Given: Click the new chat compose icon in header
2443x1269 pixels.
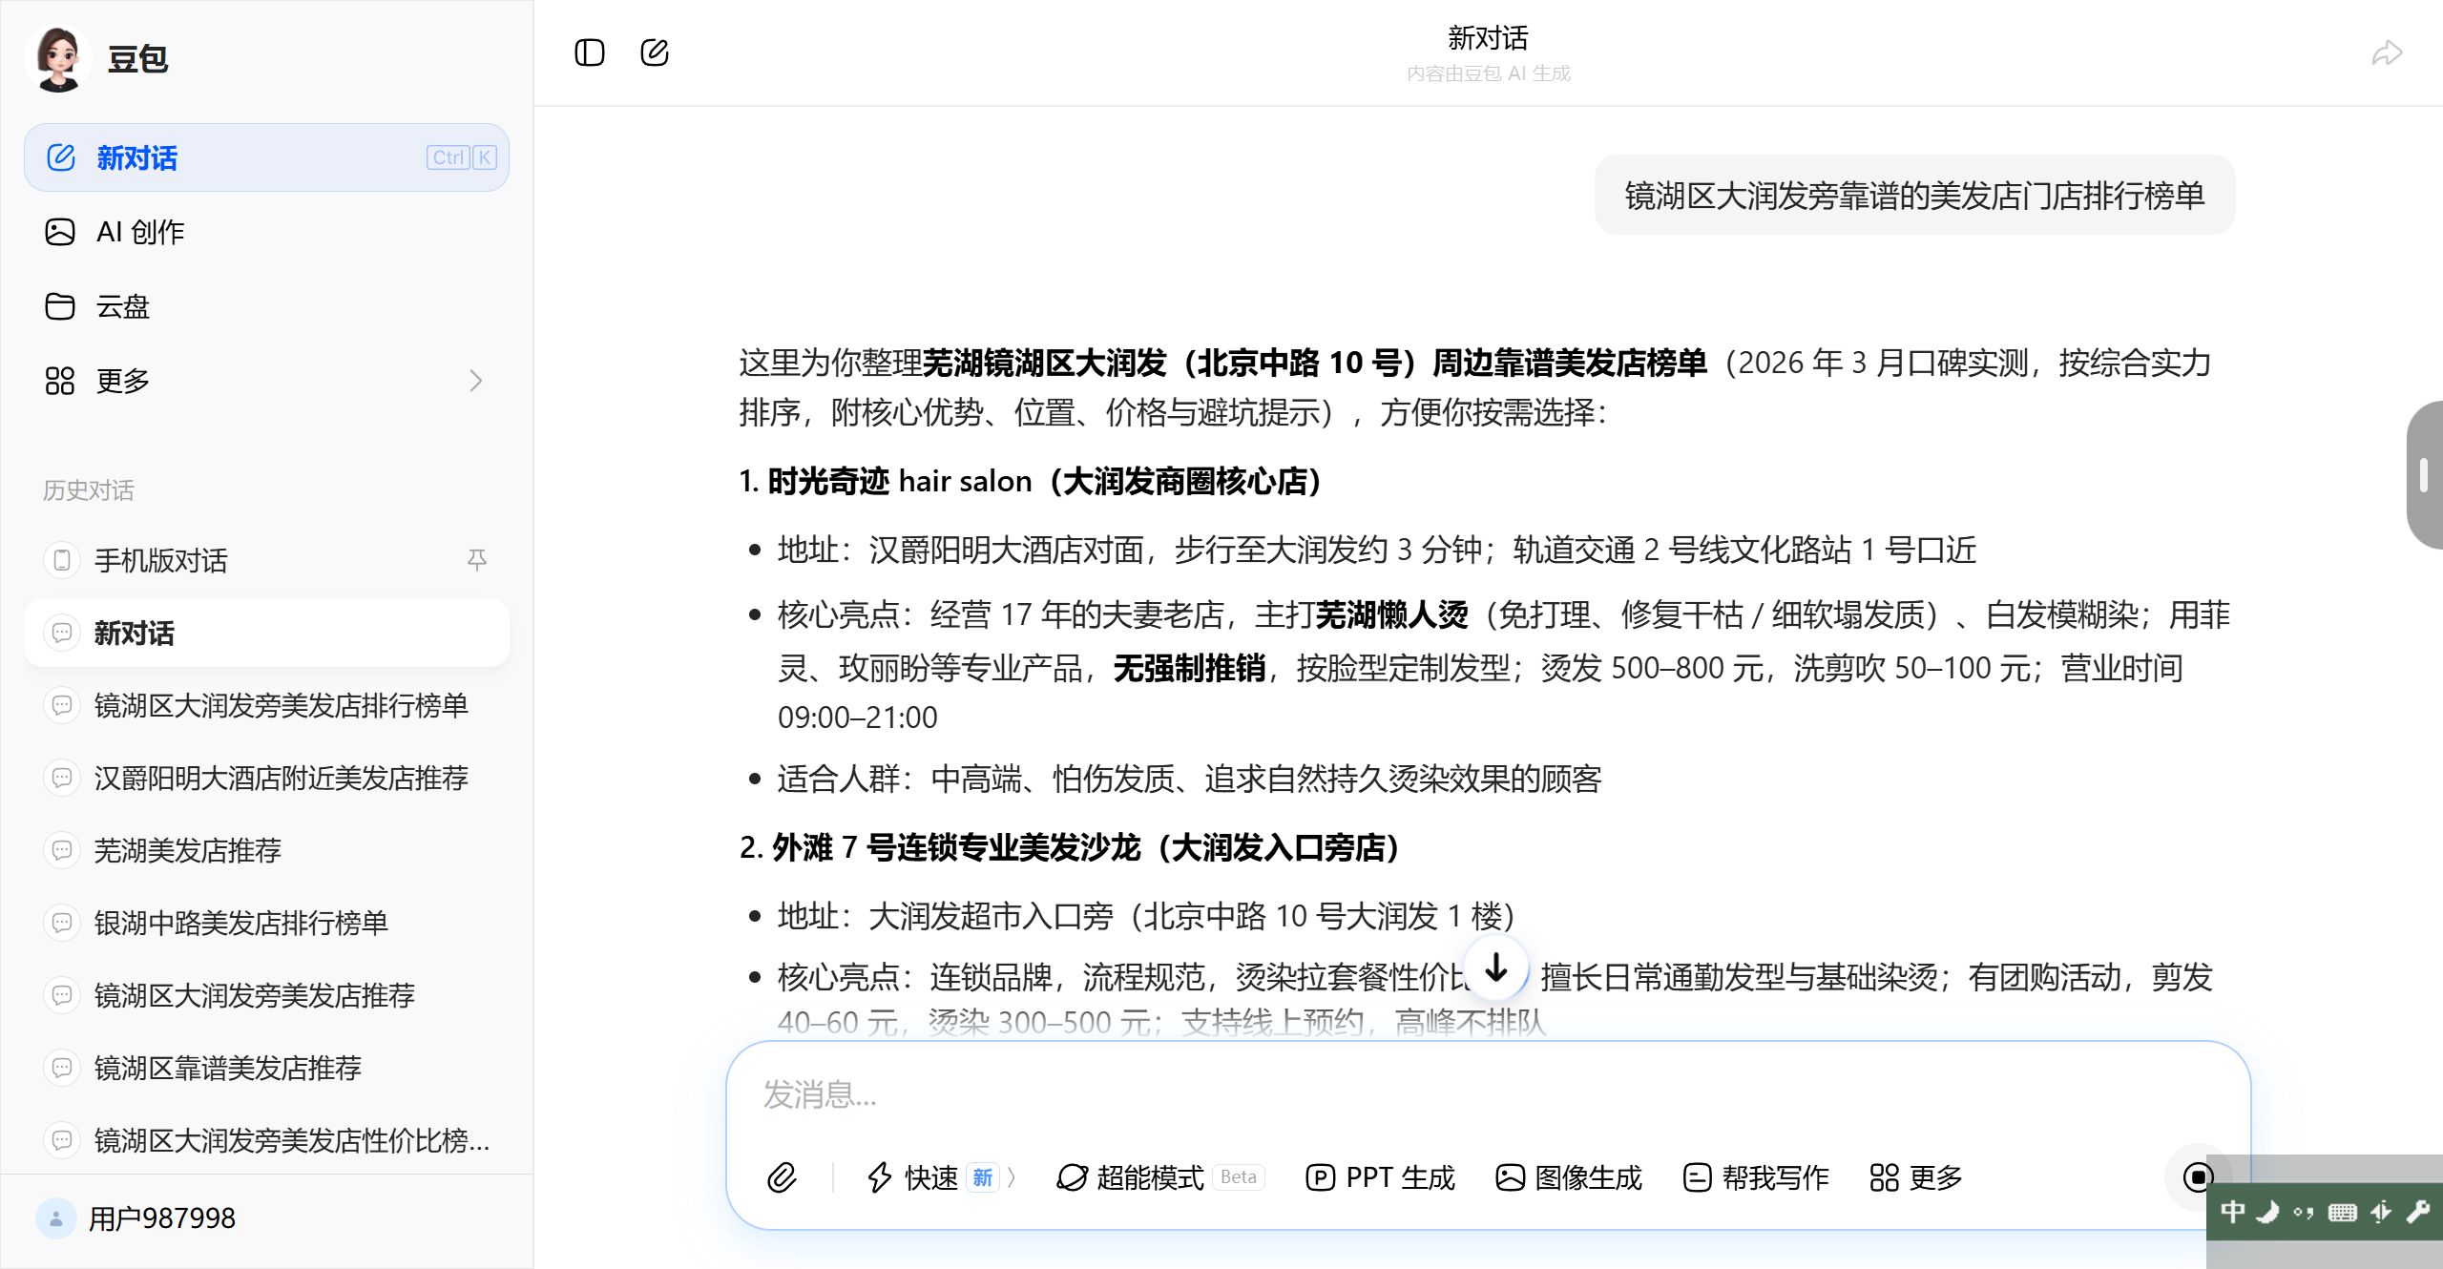Looking at the screenshot, I should (655, 52).
